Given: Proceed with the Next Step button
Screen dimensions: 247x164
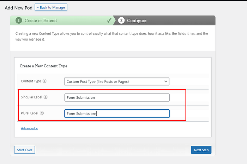Looking at the screenshot, I should click(x=201, y=150).
